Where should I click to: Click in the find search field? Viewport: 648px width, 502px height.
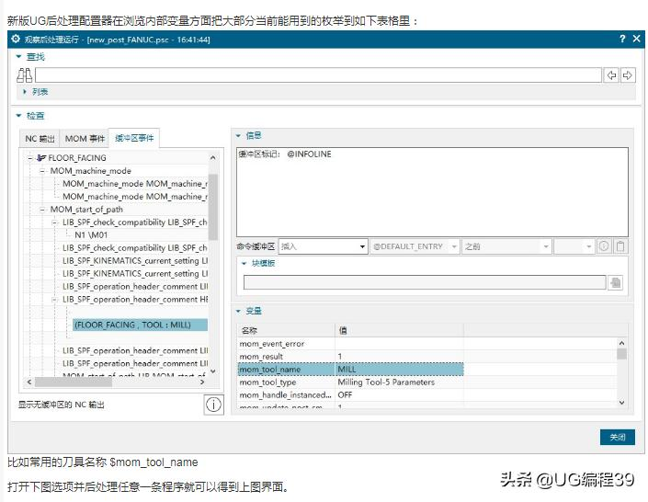(x=318, y=75)
